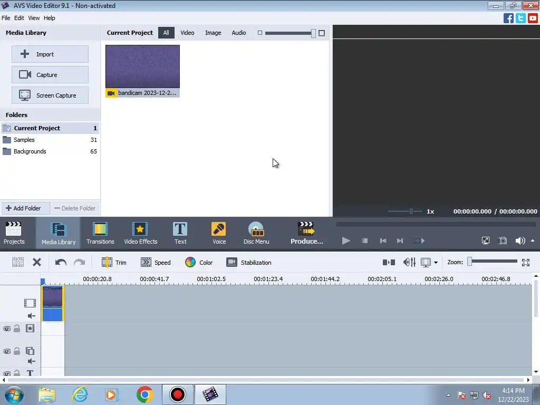
Task: Open the audio mixer icon
Action: point(409,263)
